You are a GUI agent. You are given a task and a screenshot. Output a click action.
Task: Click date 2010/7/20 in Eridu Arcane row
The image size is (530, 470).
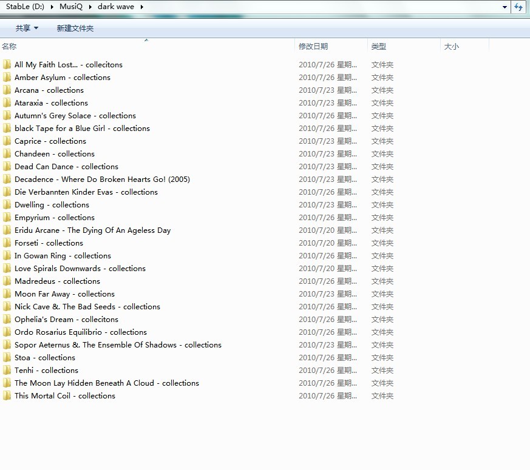[x=328, y=230]
